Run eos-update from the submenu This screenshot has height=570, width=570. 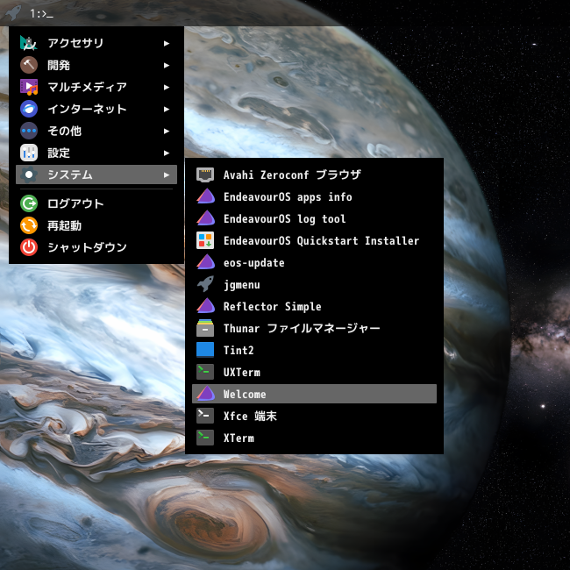tap(314, 262)
